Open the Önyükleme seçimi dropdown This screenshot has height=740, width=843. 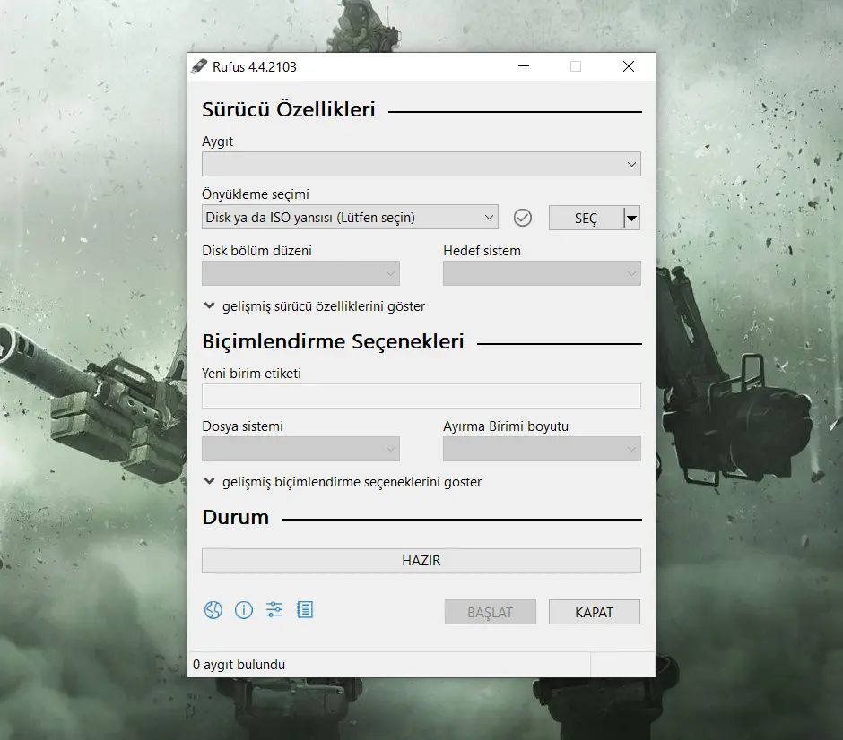(350, 218)
